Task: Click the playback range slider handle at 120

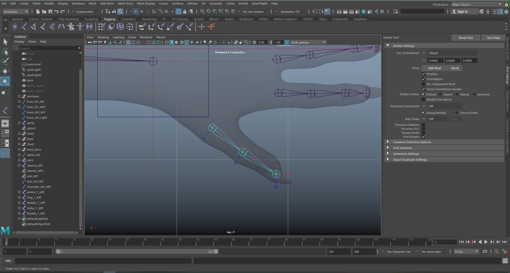Action: click(216, 251)
